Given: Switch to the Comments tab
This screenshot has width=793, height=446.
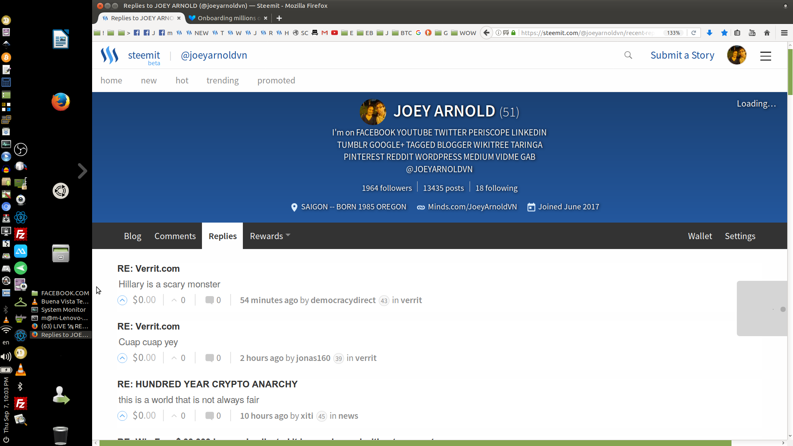Looking at the screenshot, I should point(175,236).
